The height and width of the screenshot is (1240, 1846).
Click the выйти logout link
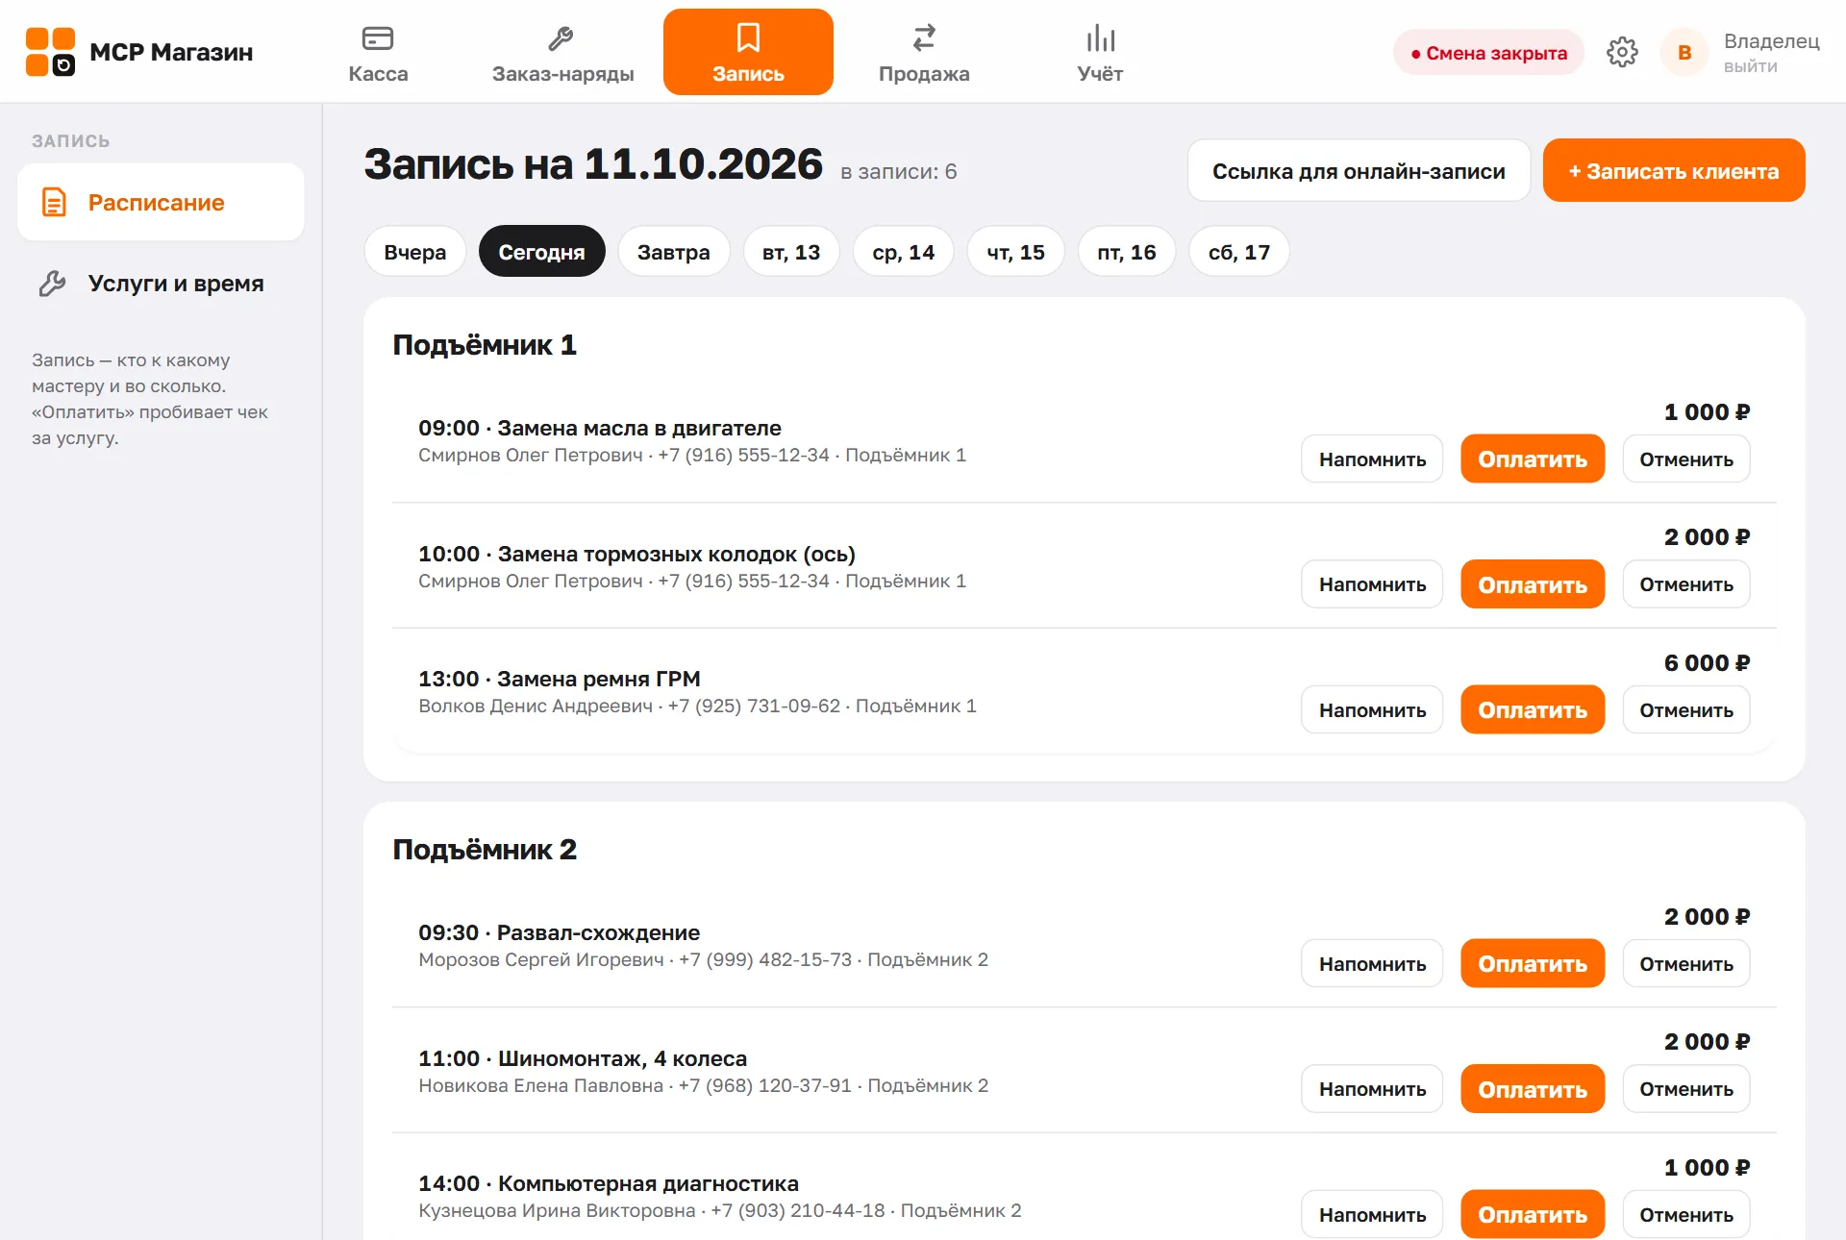coord(1750,66)
